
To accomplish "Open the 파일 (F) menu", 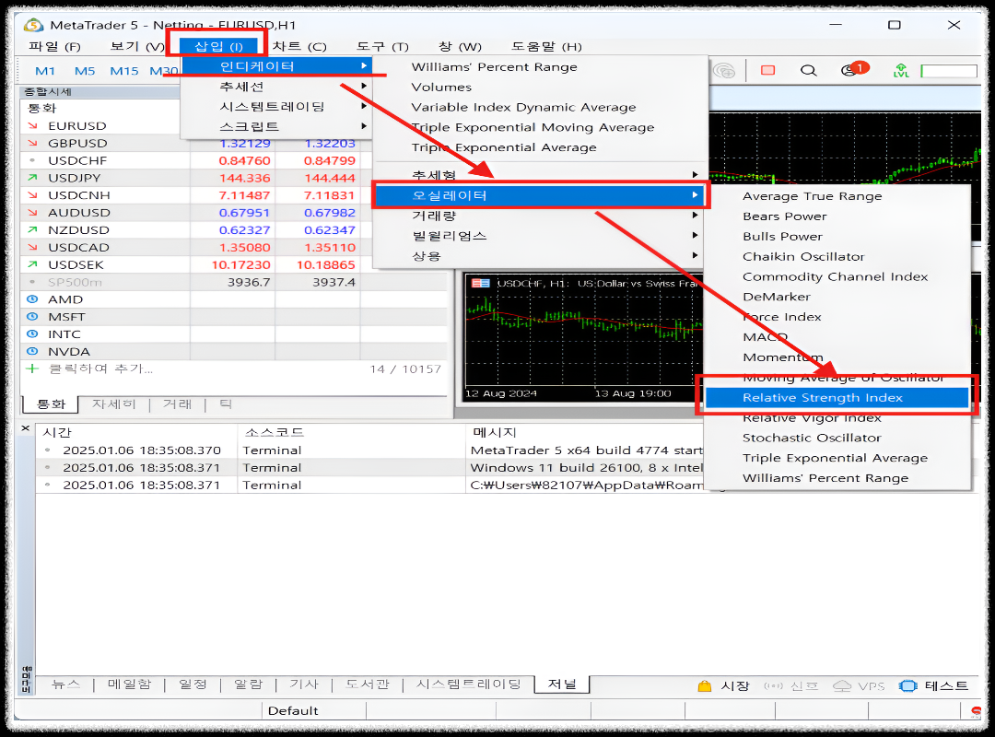I will [x=54, y=46].
